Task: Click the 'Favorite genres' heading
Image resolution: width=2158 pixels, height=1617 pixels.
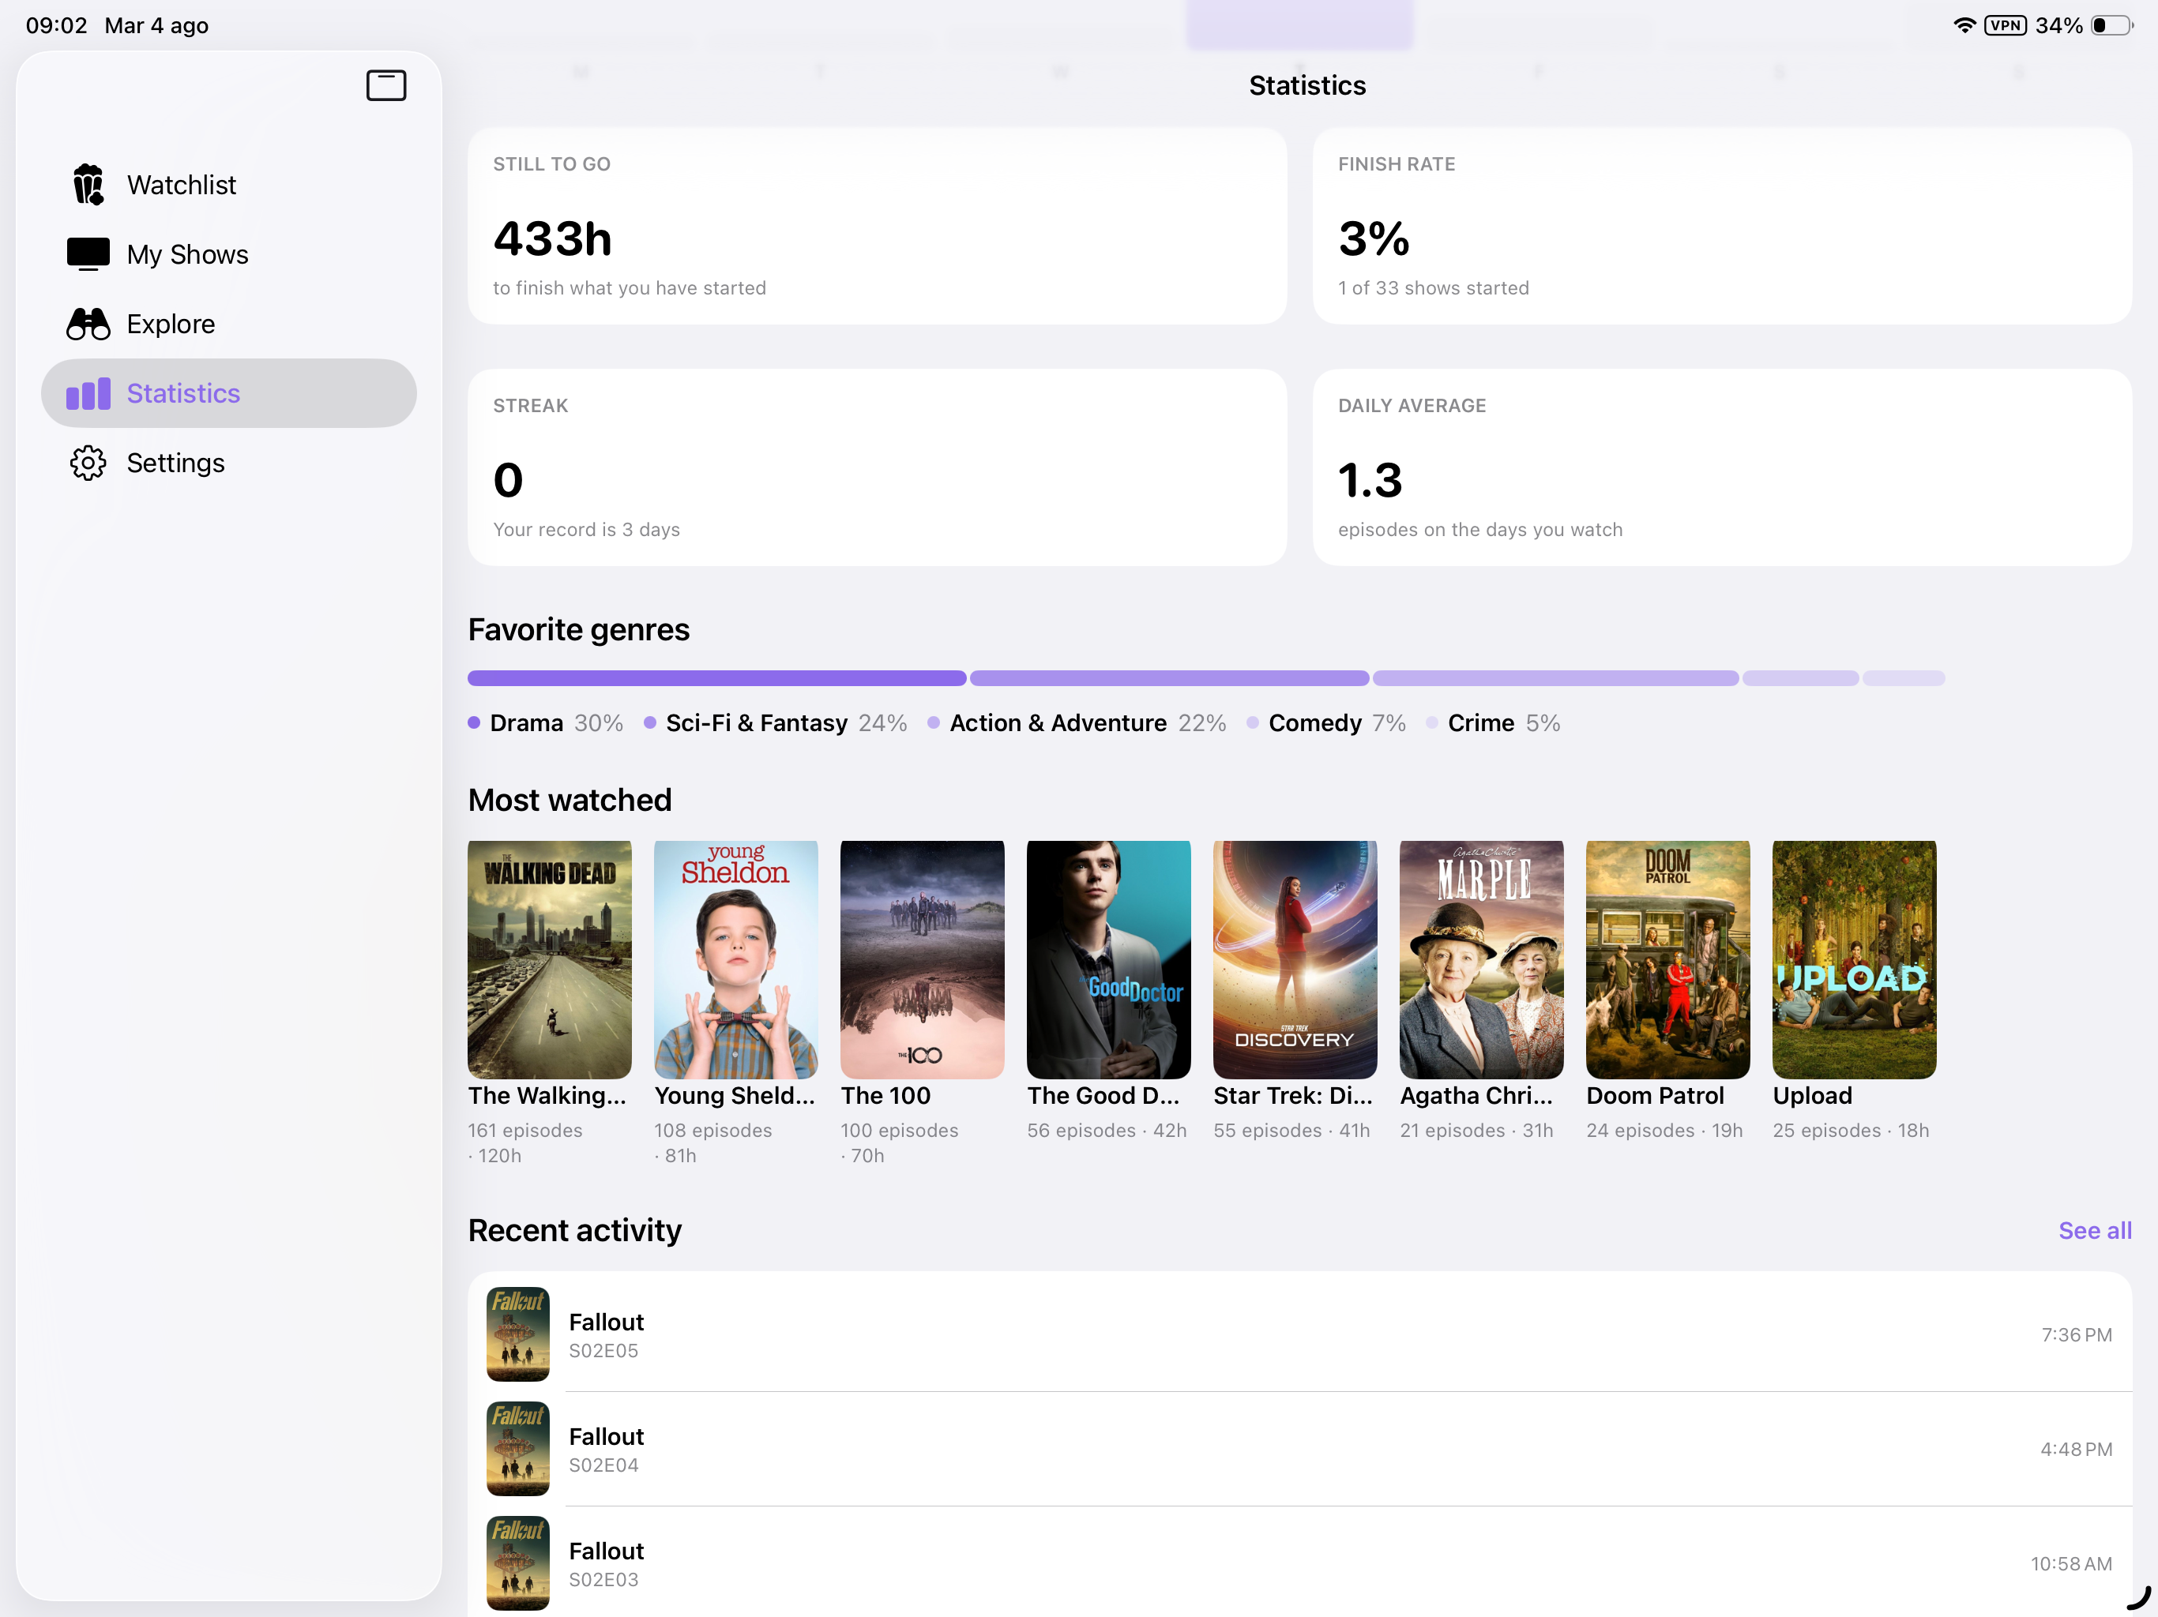Action: coord(578,630)
